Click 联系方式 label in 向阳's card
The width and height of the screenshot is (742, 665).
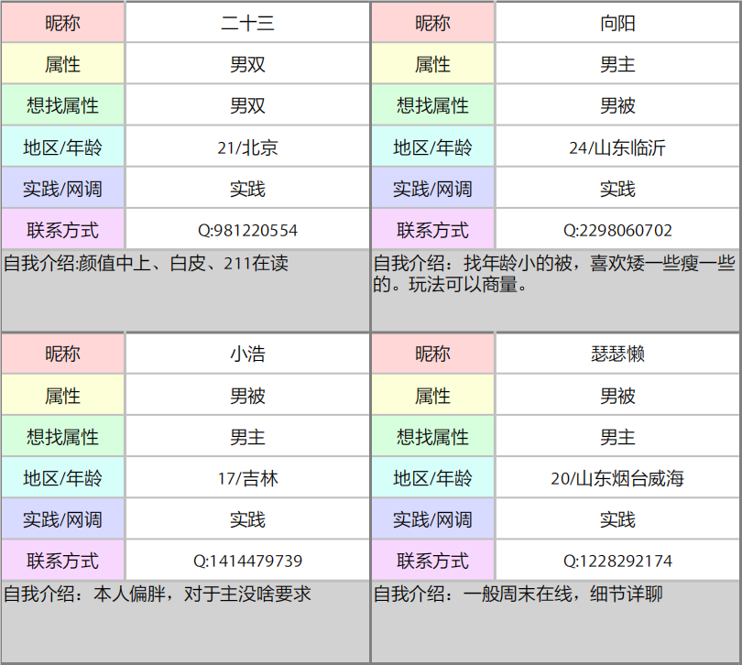[x=433, y=229]
